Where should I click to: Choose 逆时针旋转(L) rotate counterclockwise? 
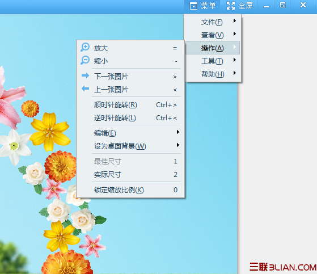click(x=130, y=118)
